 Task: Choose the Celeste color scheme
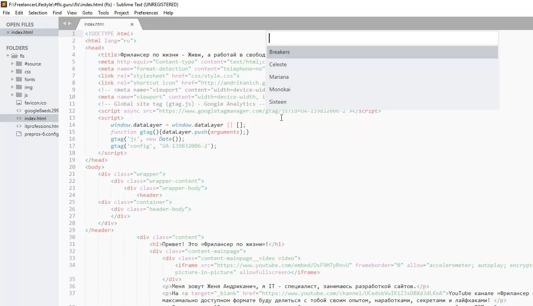(x=382, y=64)
